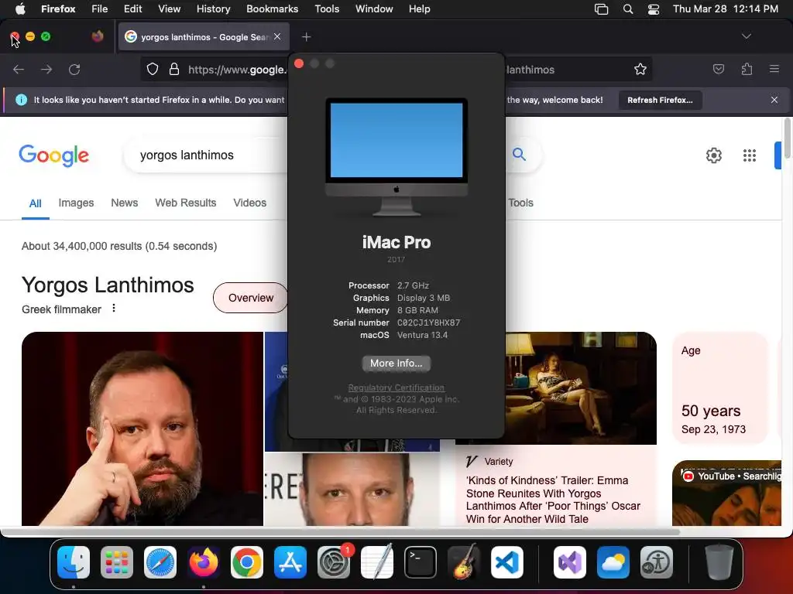Click the Refresh Firefox button

[x=660, y=100]
